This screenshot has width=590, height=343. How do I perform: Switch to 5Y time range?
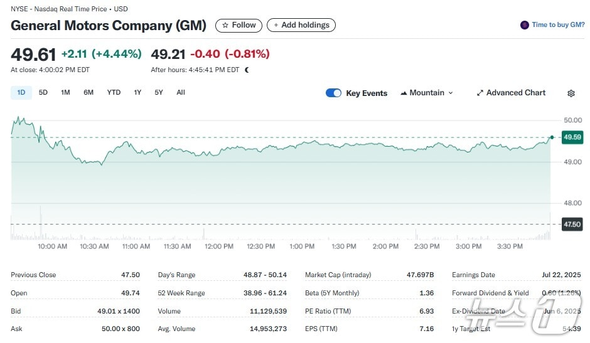click(159, 93)
